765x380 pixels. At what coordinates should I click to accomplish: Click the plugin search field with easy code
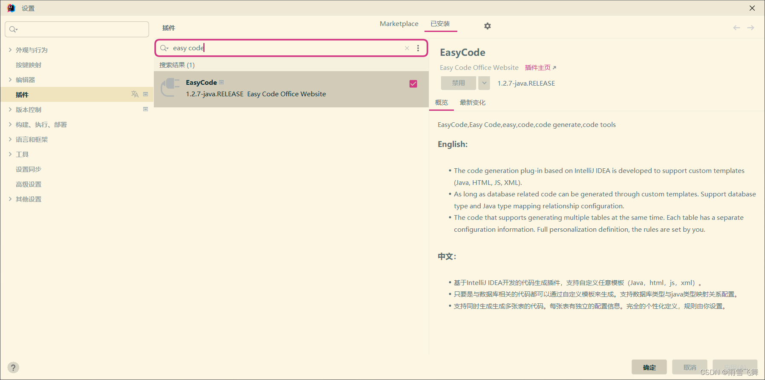click(x=291, y=48)
